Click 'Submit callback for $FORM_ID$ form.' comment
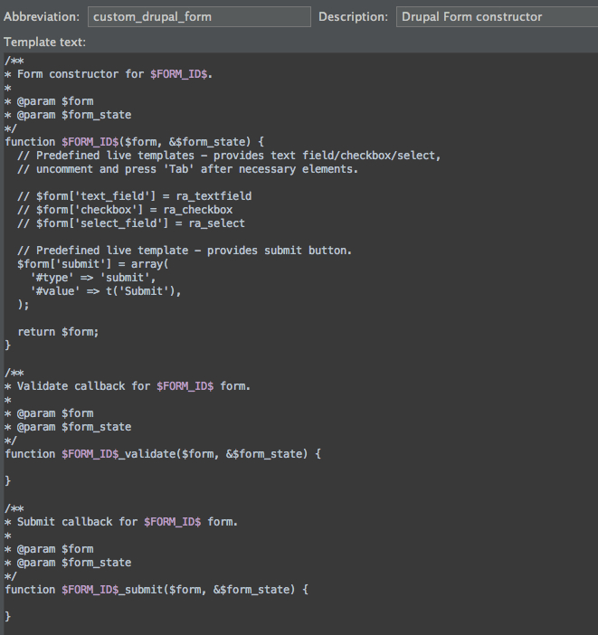This screenshot has height=635, width=598. [128, 522]
